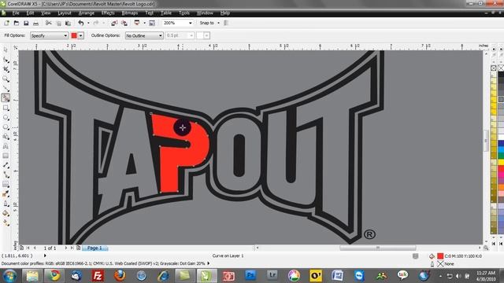Click the Export icon
The image size is (504, 283).
(124, 23)
